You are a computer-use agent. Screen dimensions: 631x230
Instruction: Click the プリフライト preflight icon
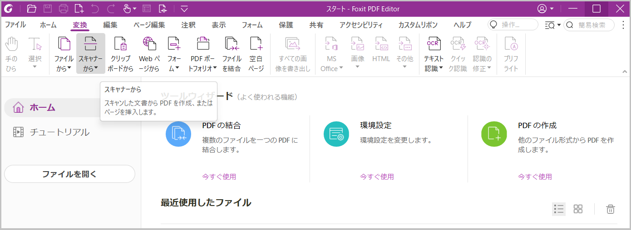point(511,44)
